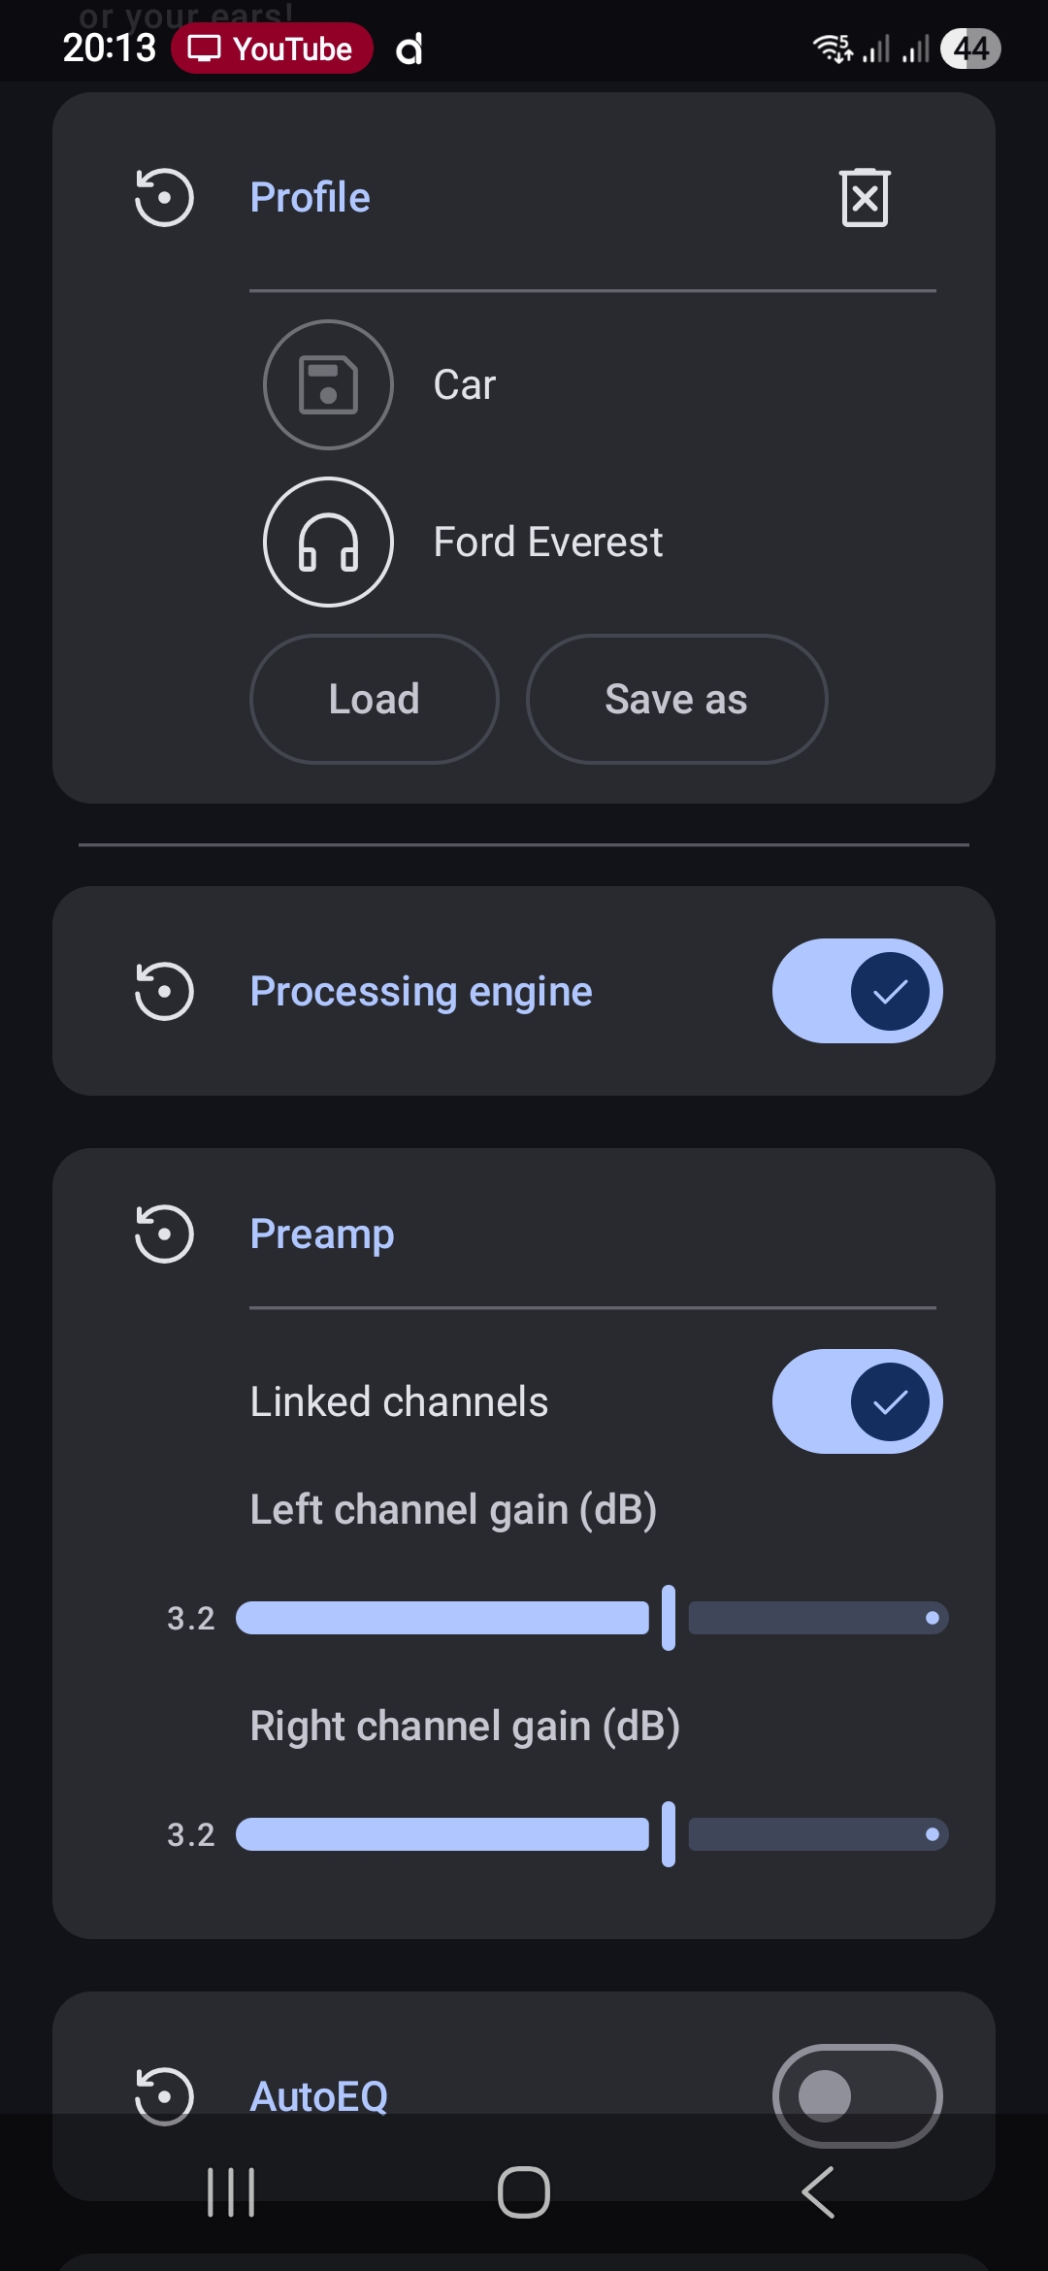The height and width of the screenshot is (2271, 1048).
Task: Reset the Preamp section
Action: (164, 1234)
